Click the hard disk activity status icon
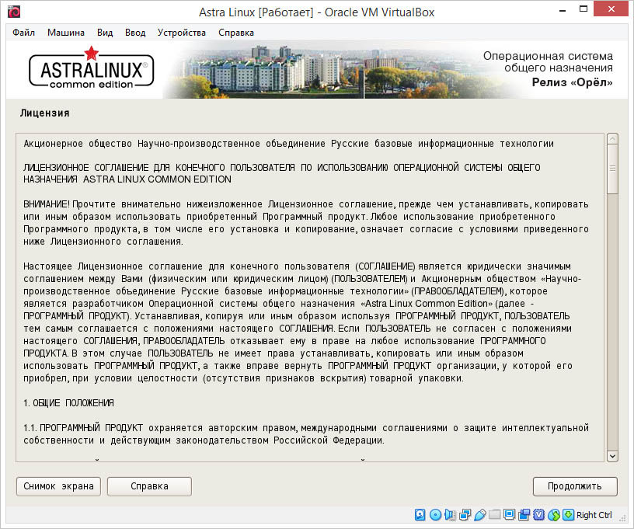The width and height of the screenshot is (634, 529). pyautogui.click(x=420, y=514)
